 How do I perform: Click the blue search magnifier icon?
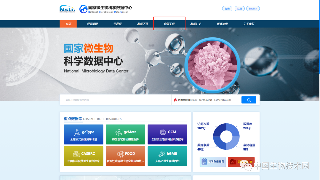[249, 100]
